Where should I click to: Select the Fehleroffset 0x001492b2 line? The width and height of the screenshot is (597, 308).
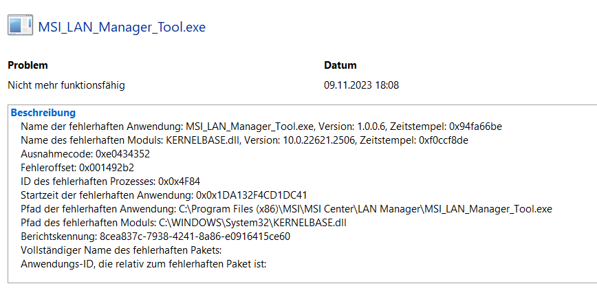click(x=77, y=167)
